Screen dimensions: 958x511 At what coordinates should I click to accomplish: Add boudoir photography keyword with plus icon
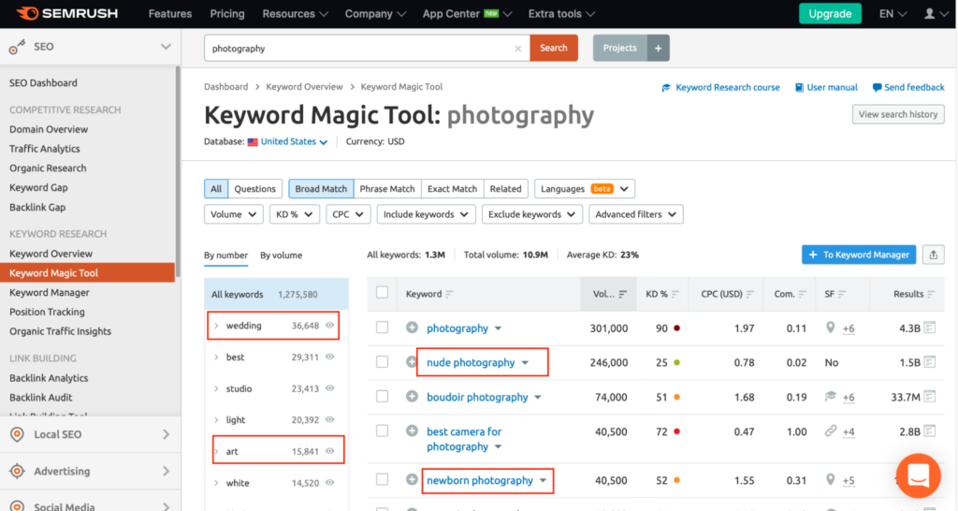point(412,397)
